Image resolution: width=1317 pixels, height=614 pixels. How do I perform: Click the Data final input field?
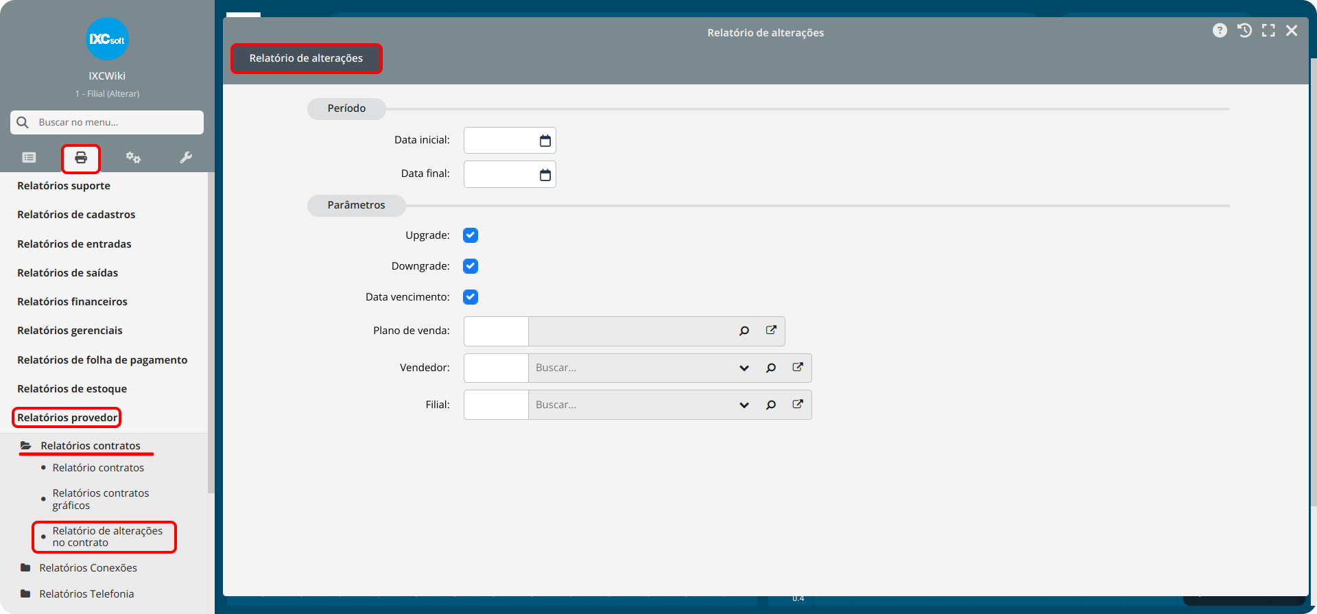[x=510, y=174]
